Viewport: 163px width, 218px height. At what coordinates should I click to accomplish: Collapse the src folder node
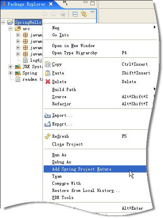point(10,29)
